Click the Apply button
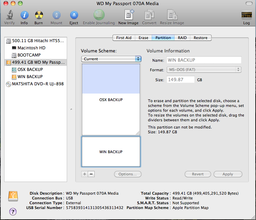Image resolution: width=256 pixels, height=220 pixels. (228, 174)
